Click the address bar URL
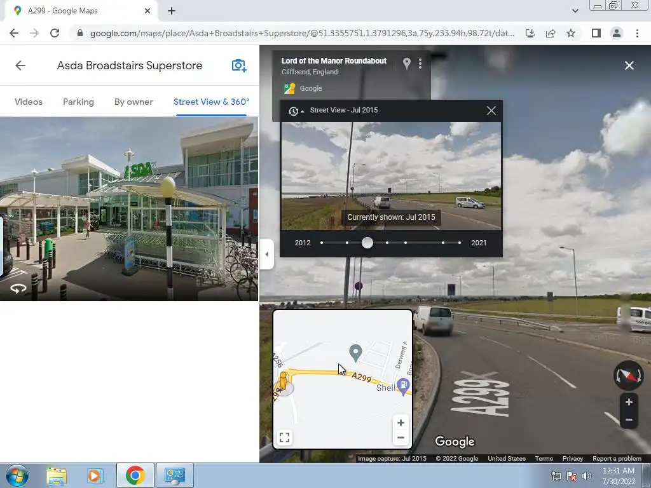 (x=302, y=33)
